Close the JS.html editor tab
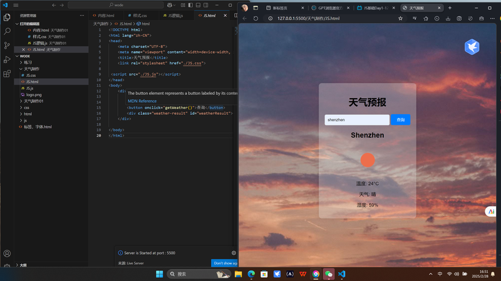The height and width of the screenshot is (281, 501). 225,15
